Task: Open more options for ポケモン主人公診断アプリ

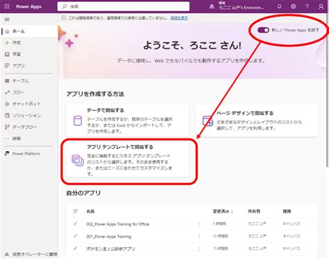Action: click(x=199, y=249)
